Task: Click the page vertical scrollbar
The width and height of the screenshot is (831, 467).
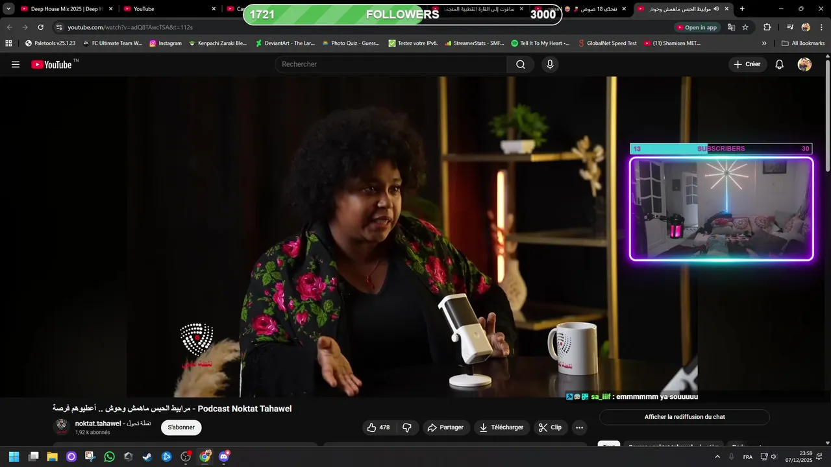Action: [828, 117]
